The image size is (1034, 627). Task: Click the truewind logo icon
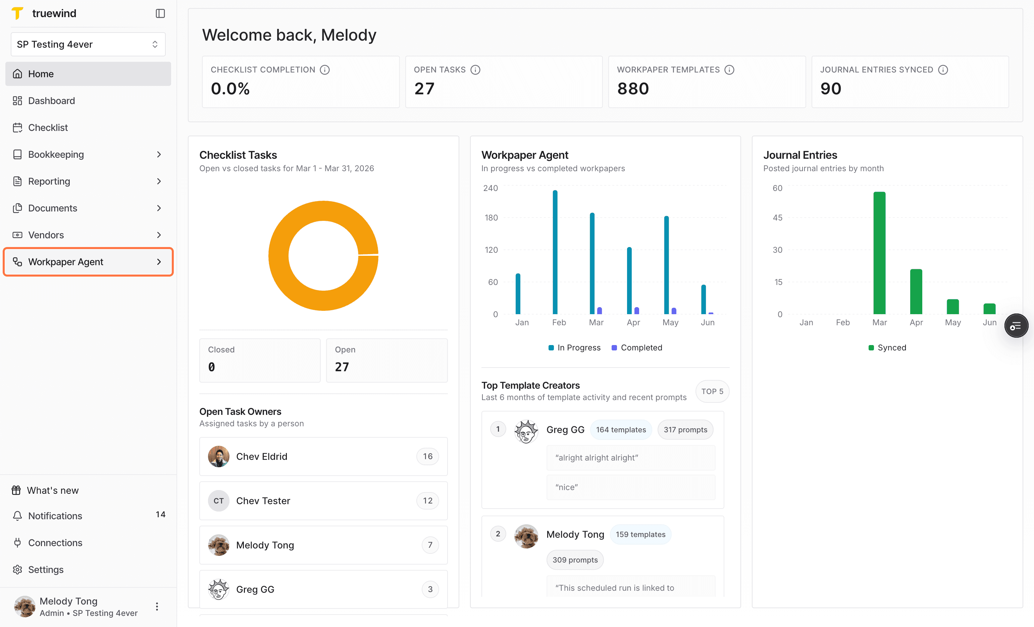click(x=17, y=13)
